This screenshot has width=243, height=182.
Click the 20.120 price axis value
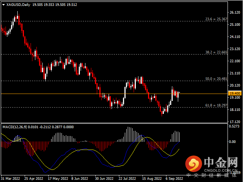point(235,85)
